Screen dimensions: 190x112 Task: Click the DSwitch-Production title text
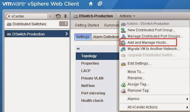click(x=96, y=16)
